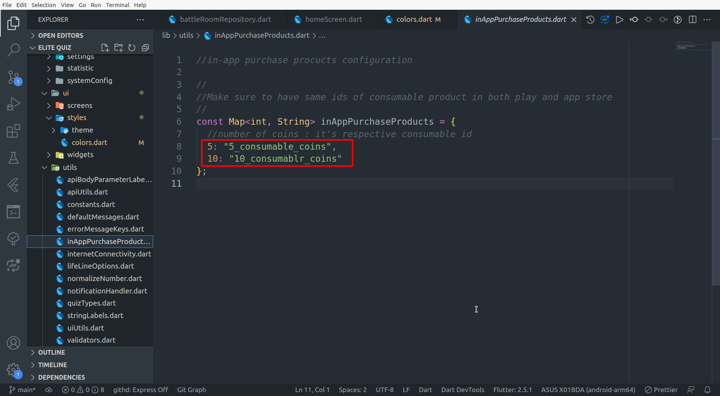The height and width of the screenshot is (396, 720).
Task: Open the Terminal menu
Action: click(117, 5)
